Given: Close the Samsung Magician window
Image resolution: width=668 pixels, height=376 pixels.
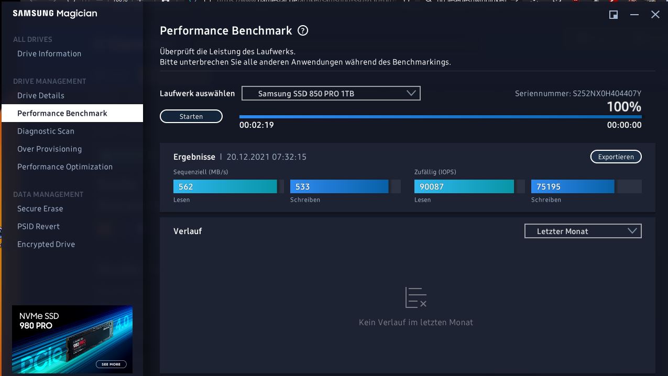Looking at the screenshot, I should pos(655,15).
